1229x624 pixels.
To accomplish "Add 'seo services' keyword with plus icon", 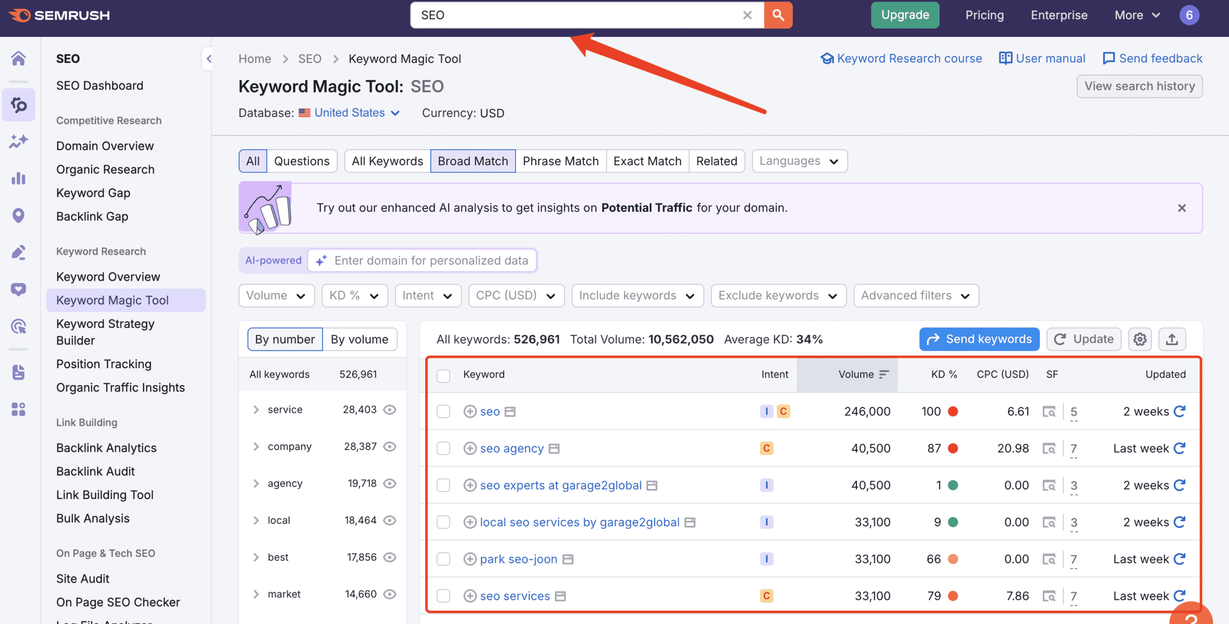I will tap(470, 596).
